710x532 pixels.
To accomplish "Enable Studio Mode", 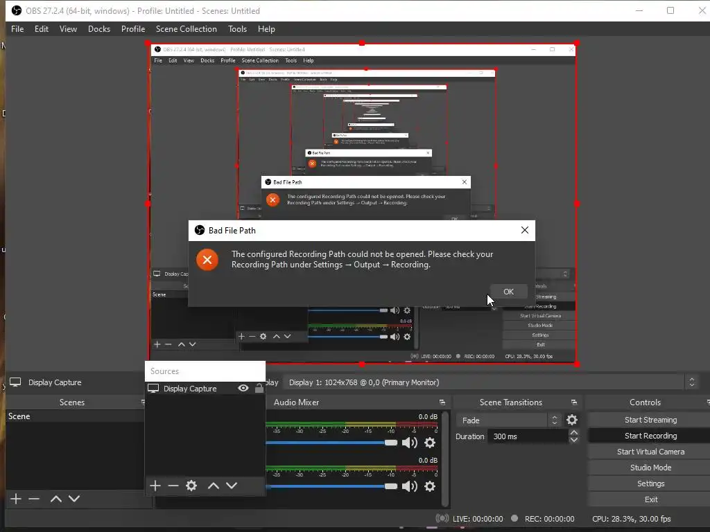I will (650, 468).
